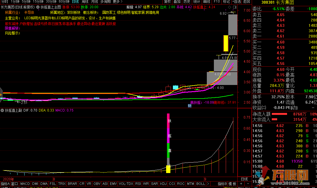Select the SAR indicator tab
Screen dimensions: 317x188
click(155, 184)
